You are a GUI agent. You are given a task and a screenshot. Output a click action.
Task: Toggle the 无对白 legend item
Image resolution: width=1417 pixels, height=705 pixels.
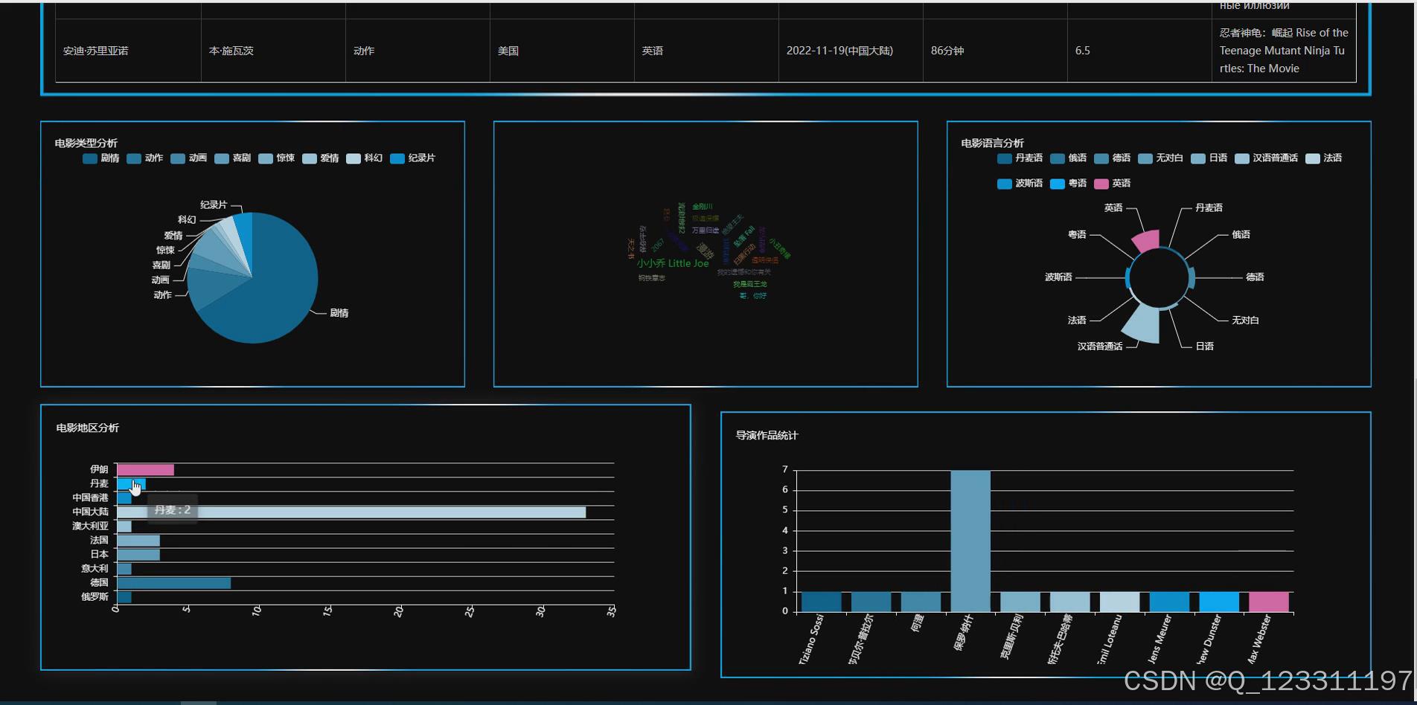[x=1160, y=158]
